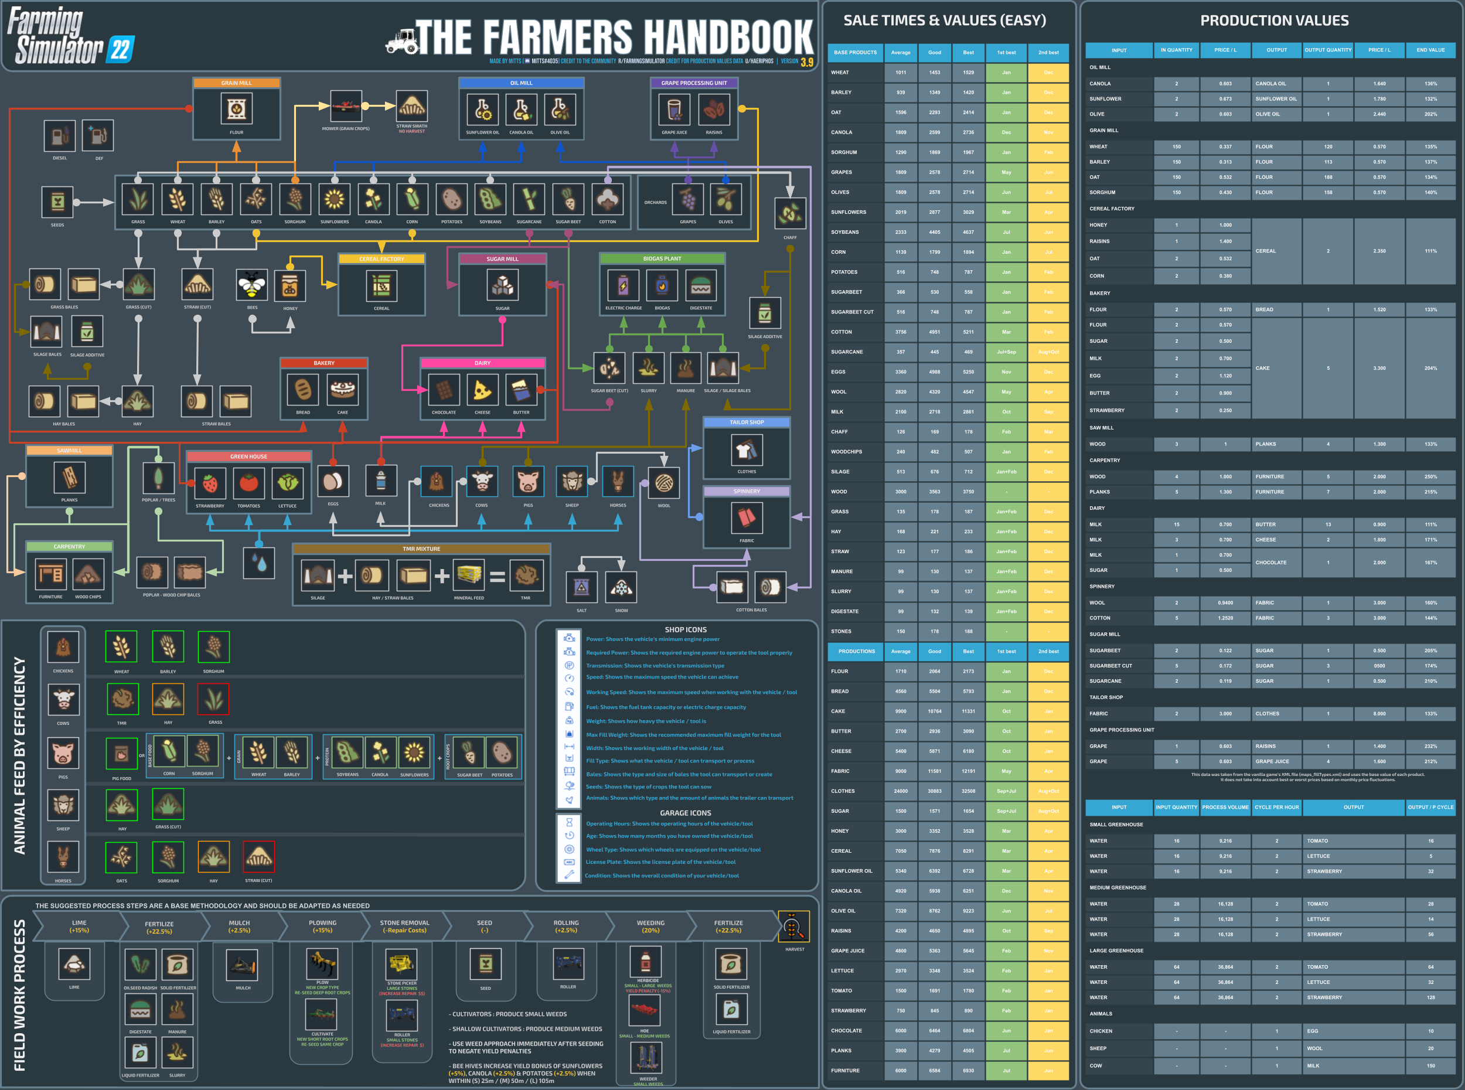
Task: Click the Diesel fuel pump icon
Action: (x=59, y=136)
